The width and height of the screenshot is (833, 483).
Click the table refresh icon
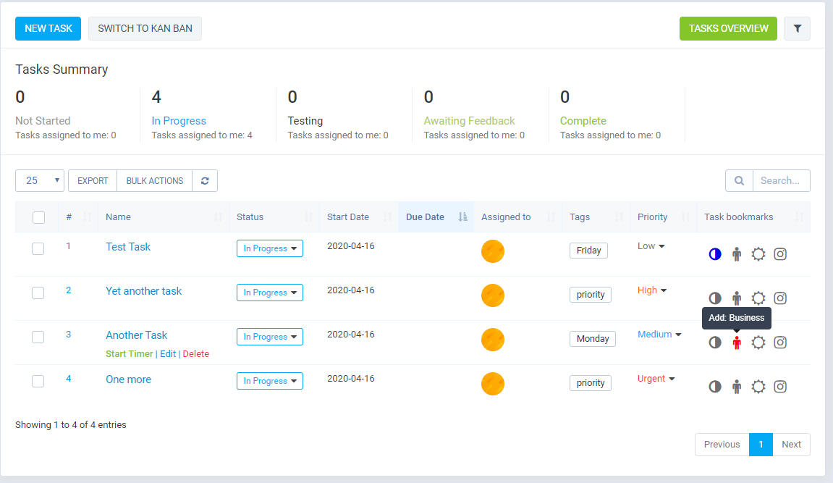pyautogui.click(x=205, y=180)
